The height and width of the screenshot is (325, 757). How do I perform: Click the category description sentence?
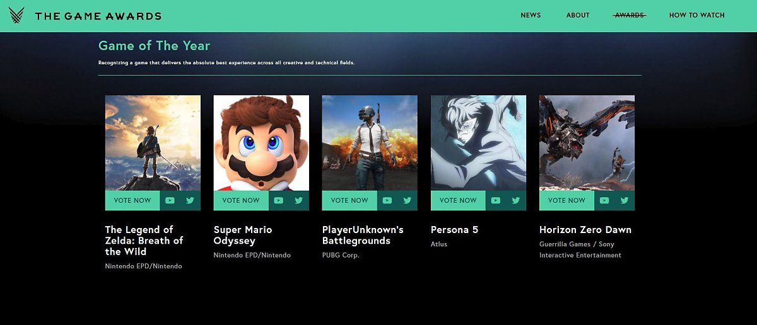(x=226, y=63)
